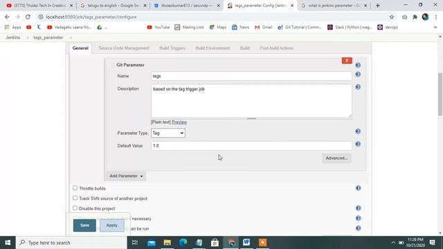
Task: Show hidden system tray icons
Action: point(393,243)
